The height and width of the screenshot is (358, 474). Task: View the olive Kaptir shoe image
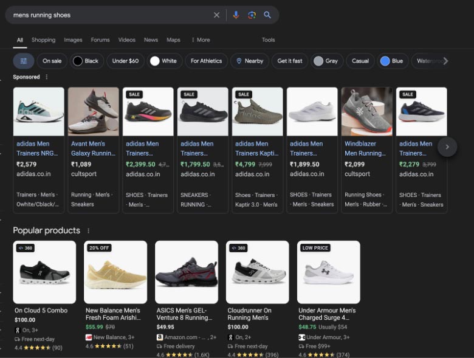(258, 112)
